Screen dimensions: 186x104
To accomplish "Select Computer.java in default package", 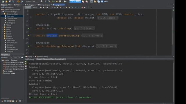I will click(x=12, y=18).
